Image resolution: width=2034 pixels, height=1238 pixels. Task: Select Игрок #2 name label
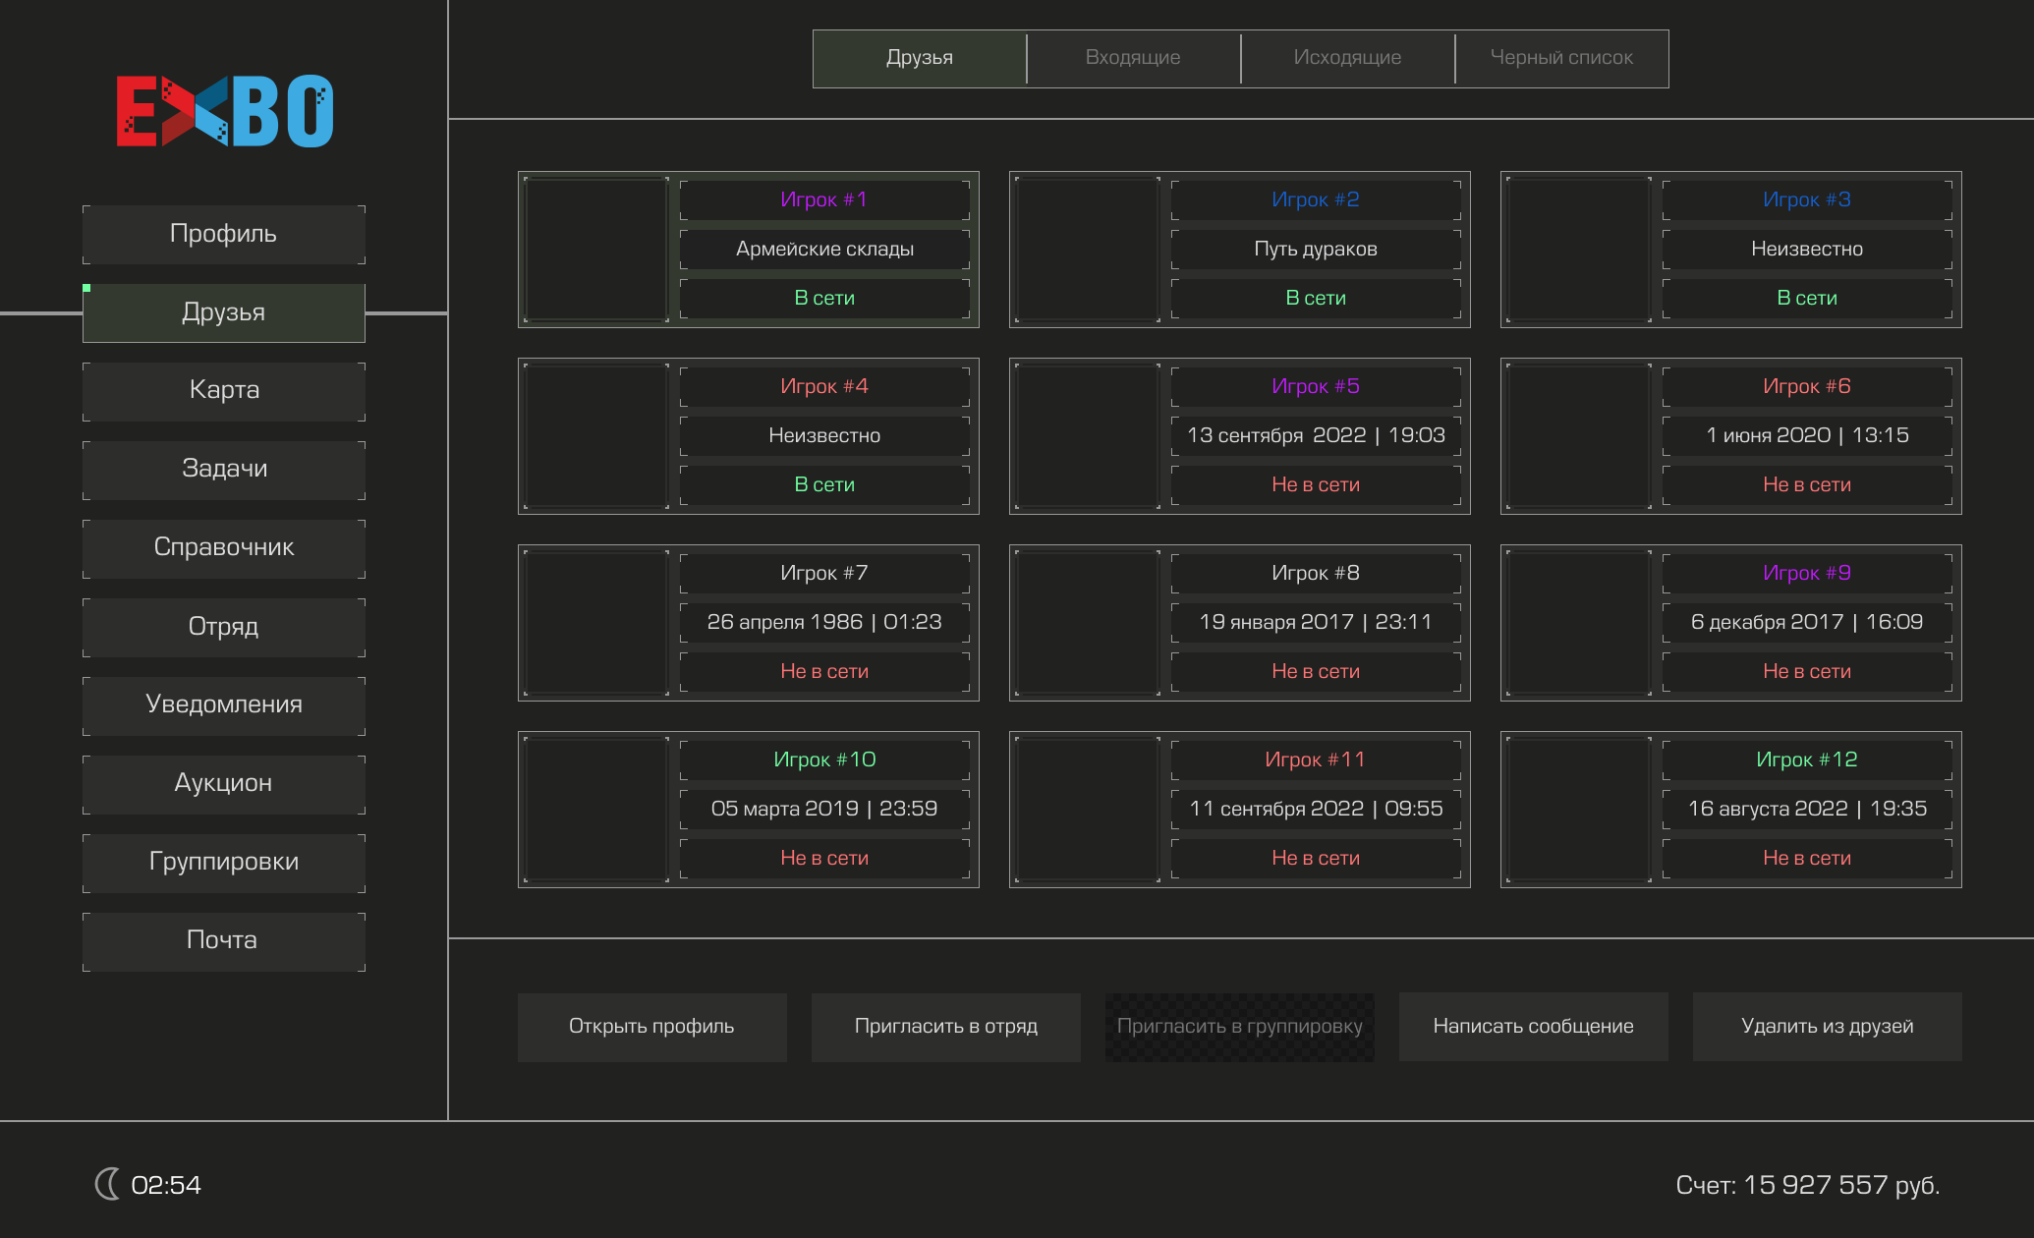point(1315,199)
